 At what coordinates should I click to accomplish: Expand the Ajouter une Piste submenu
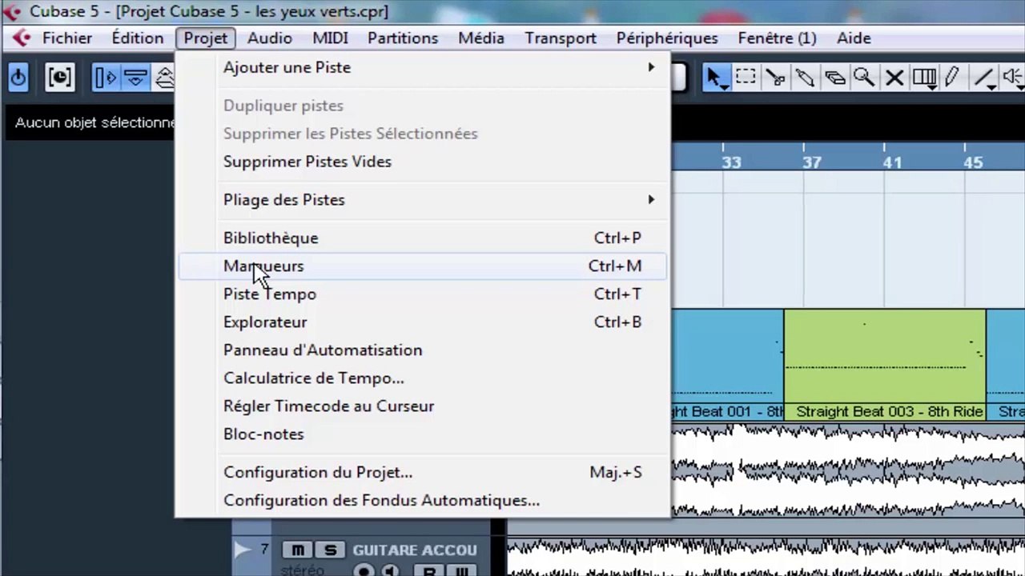tap(422, 67)
